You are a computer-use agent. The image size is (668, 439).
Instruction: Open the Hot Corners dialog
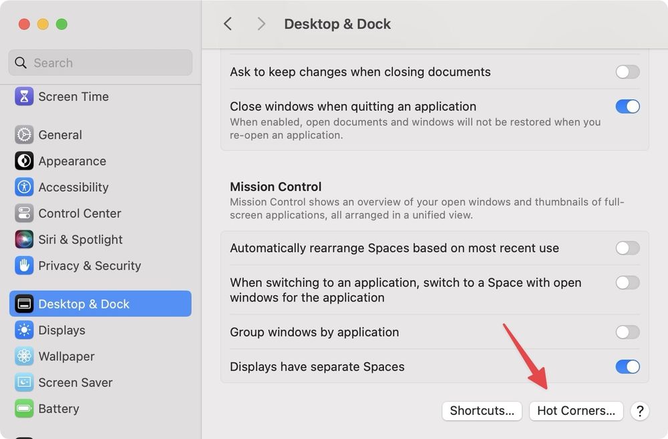point(576,411)
